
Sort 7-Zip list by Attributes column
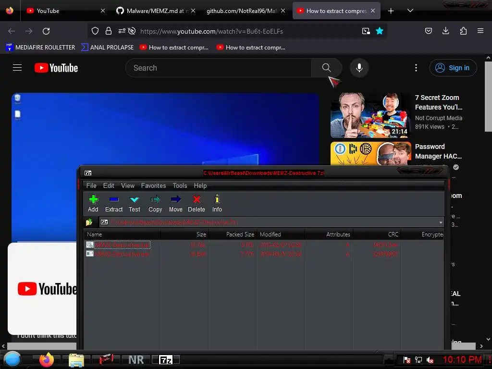click(329, 234)
